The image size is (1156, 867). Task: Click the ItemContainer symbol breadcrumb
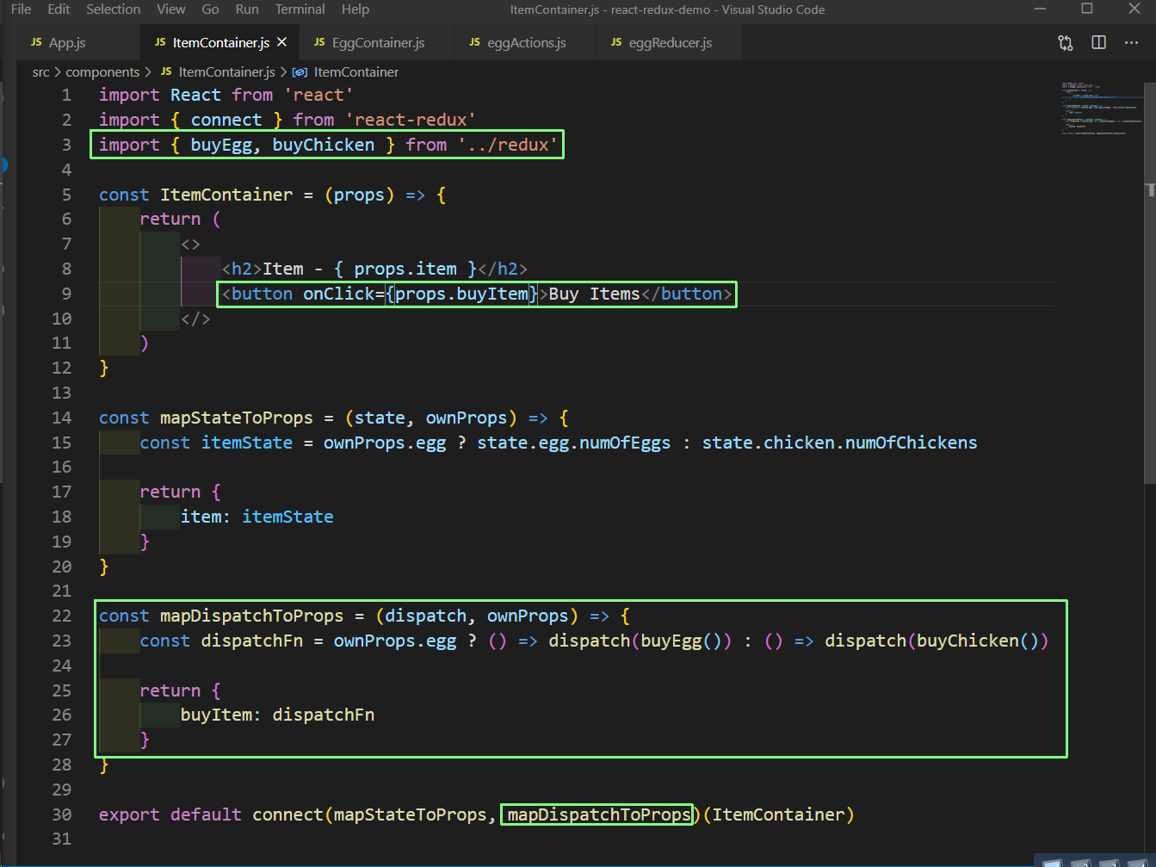point(355,72)
